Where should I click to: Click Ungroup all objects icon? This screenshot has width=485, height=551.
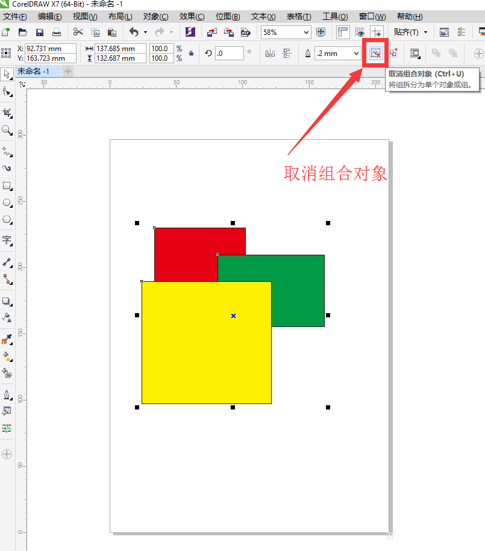pos(393,54)
